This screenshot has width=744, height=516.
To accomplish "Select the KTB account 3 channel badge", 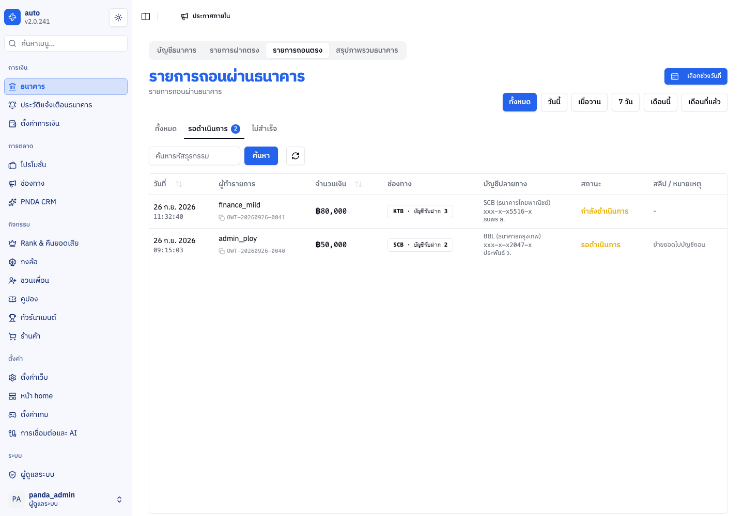I will (x=420, y=212).
